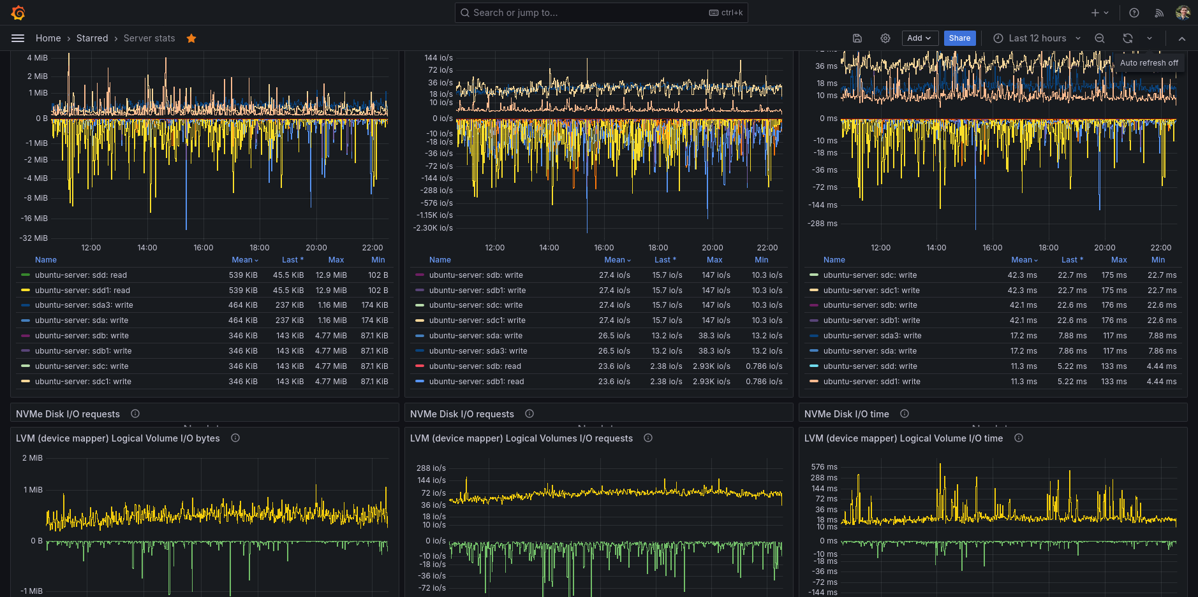Open dashboard settings gear
This screenshot has width=1198, height=597.
(885, 38)
